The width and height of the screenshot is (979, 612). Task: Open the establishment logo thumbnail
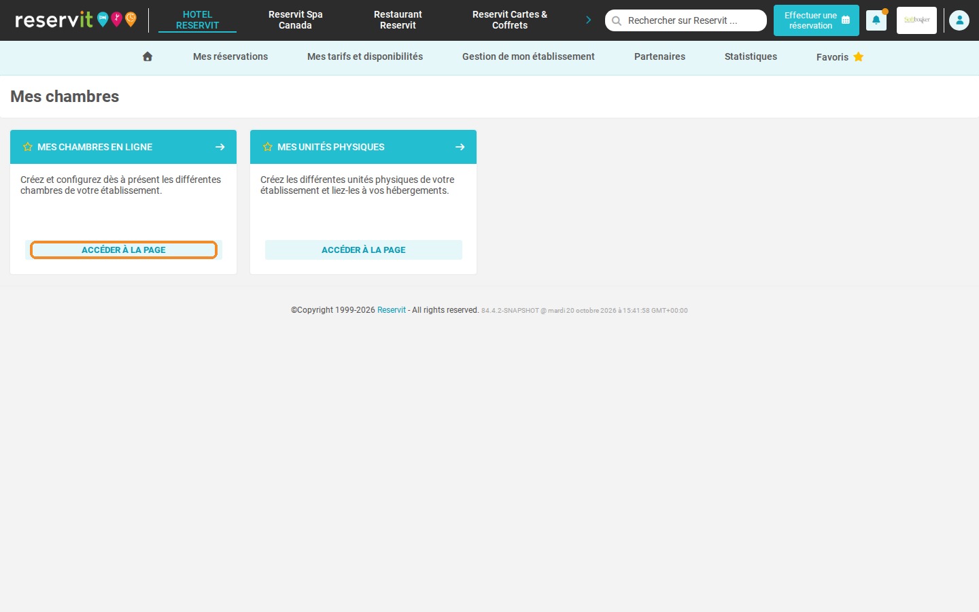(x=916, y=20)
